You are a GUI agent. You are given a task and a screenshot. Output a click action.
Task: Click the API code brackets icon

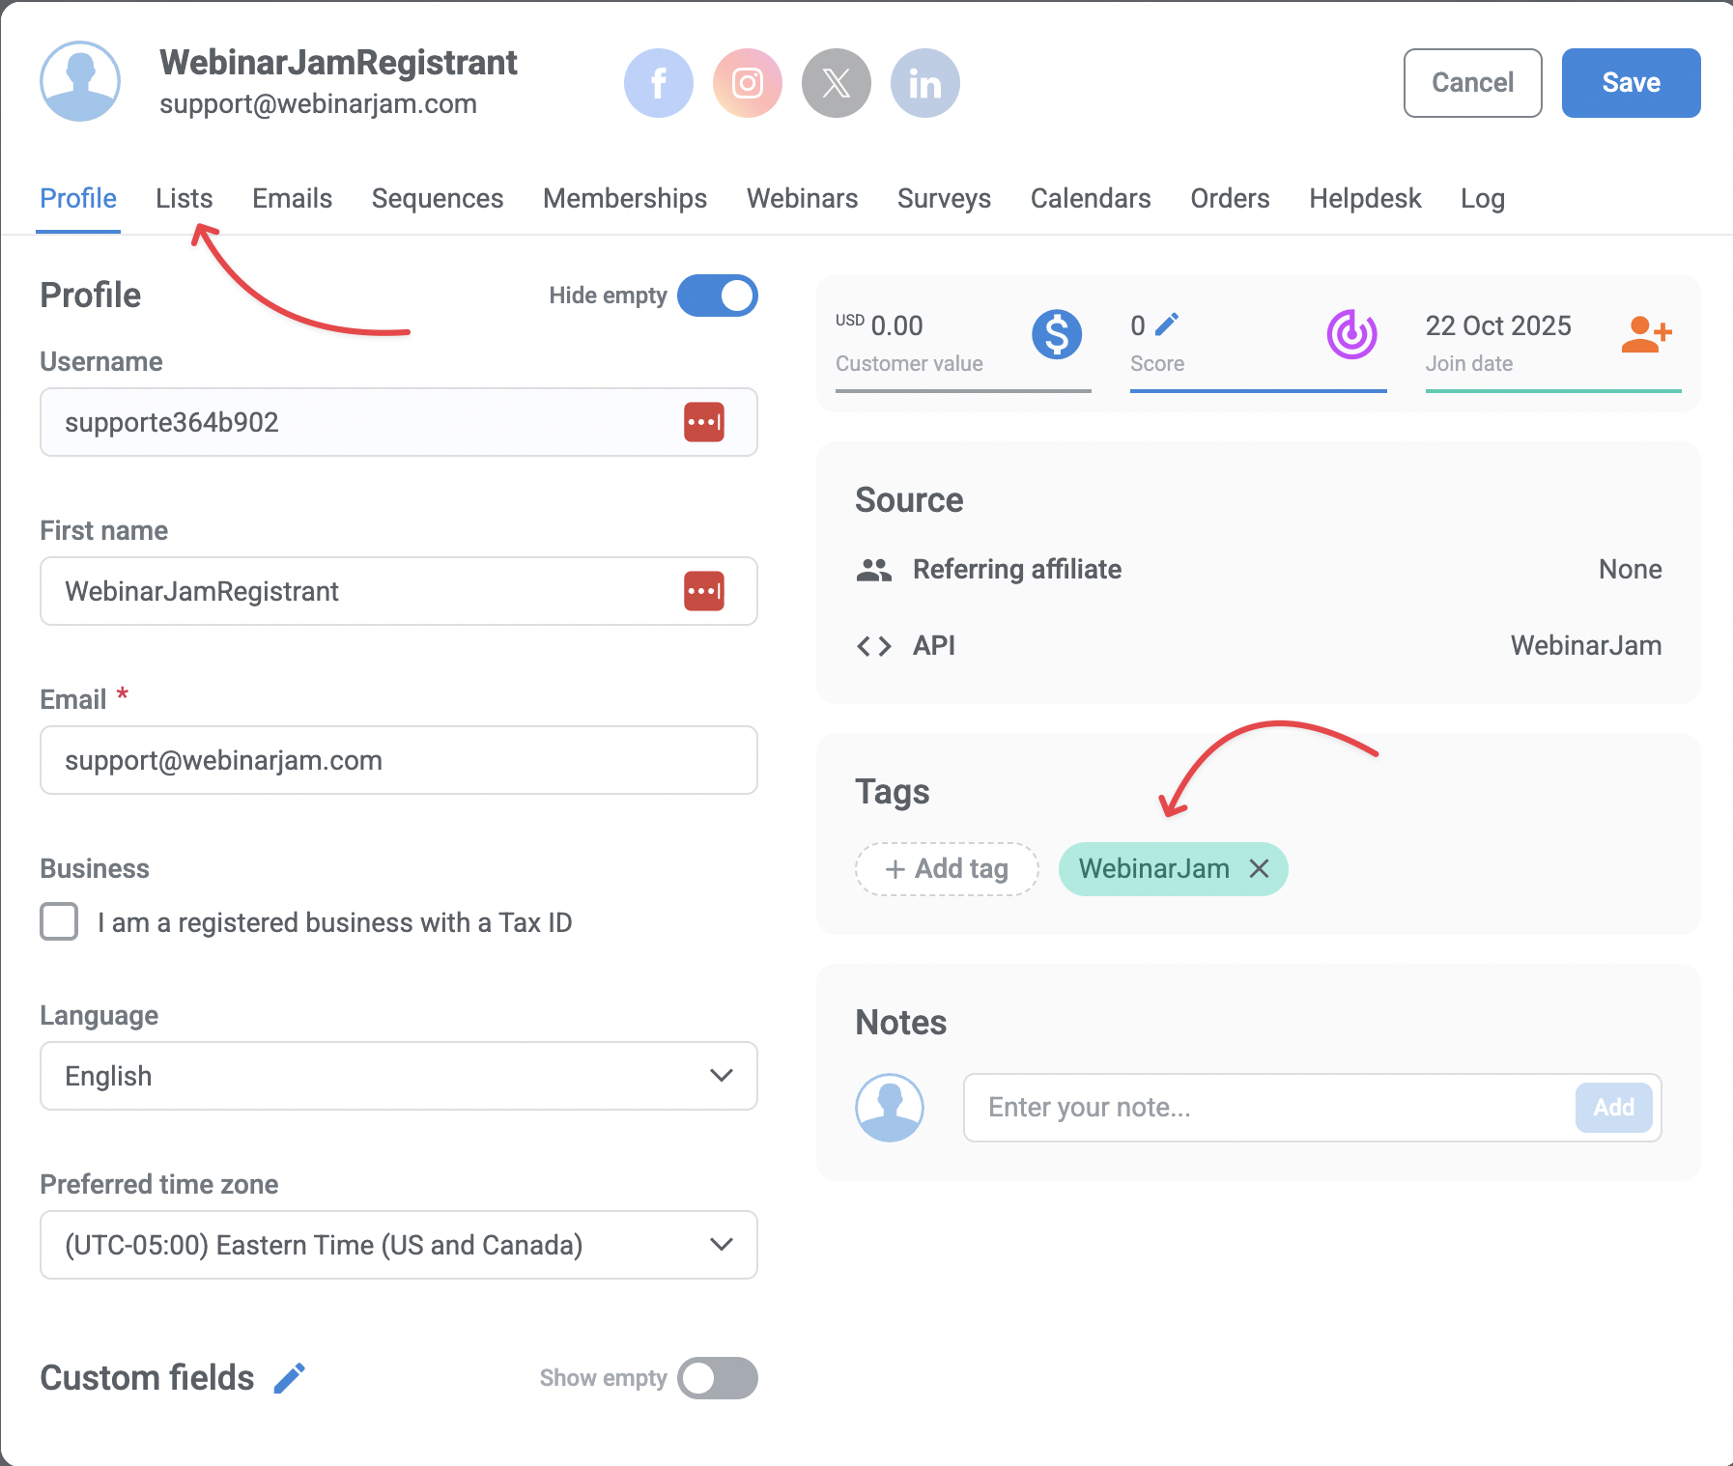click(x=874, y=646)
